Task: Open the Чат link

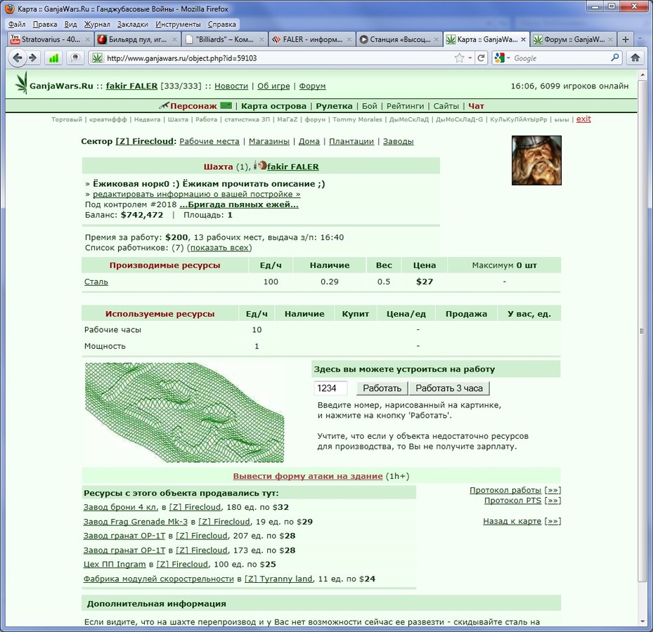Action: coord(476,105)
